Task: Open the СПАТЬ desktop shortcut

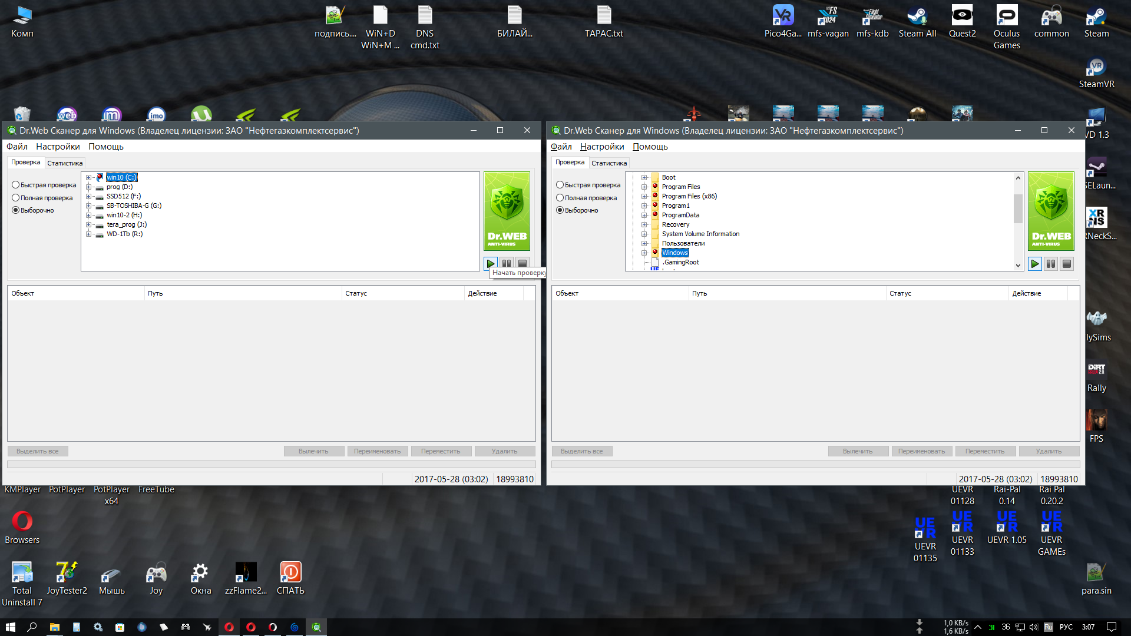Action: pyautogui.click(x=290, y=578)
